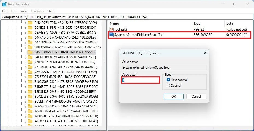Click folder icon of {6047AE40-E54C-4861-ADF2-E5F1DE35DE26}

click(x=30, y=37)
